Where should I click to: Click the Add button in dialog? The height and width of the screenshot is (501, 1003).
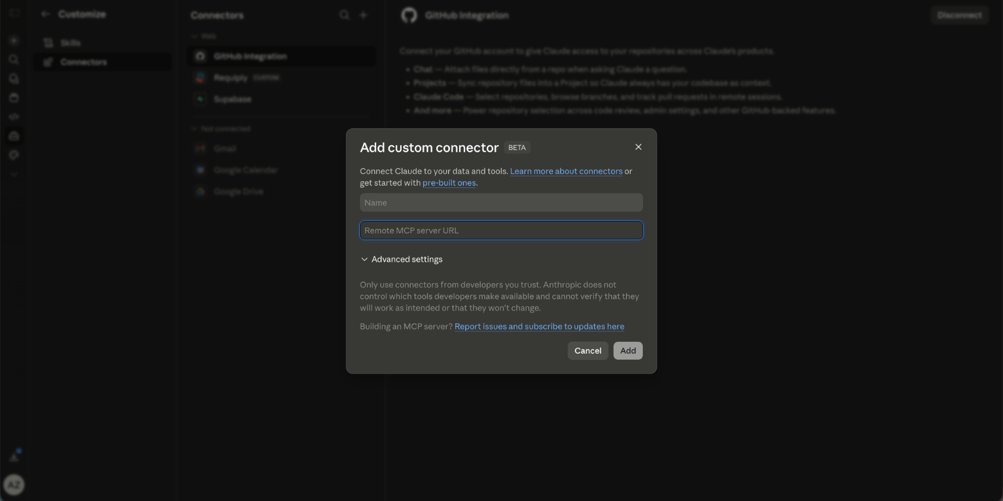coord(628,351)
